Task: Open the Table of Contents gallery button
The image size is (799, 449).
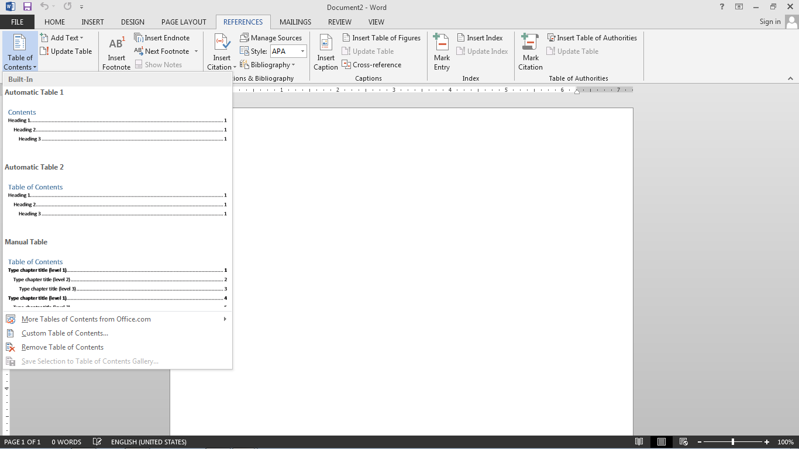Action: (20, 52)
